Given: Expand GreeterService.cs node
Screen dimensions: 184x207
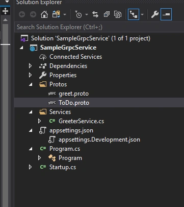Looking at the screenshot, I should [39, 121].
